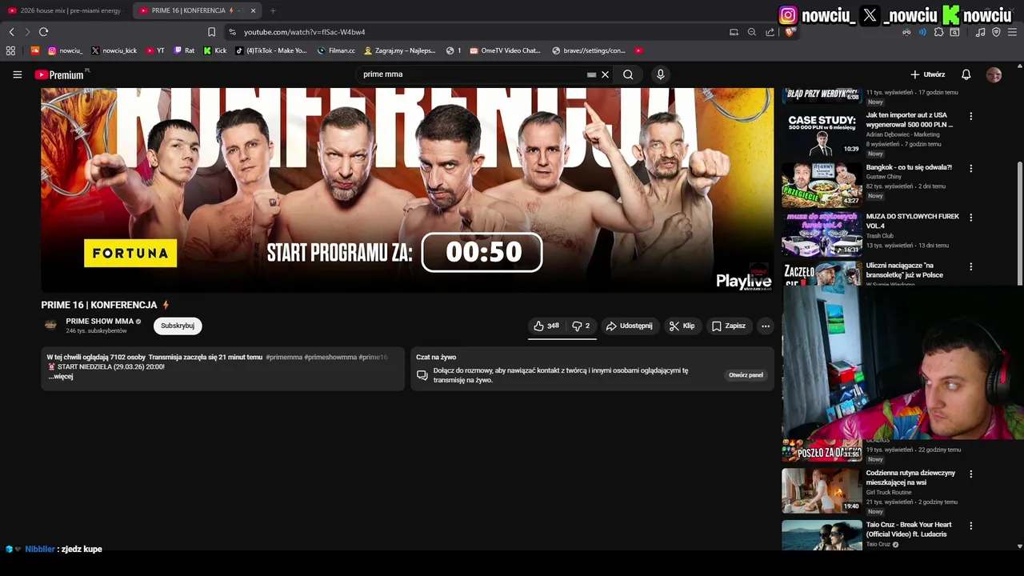Expand description with ...więcej
Screen dimensions: 1024x576
[61, 376]
